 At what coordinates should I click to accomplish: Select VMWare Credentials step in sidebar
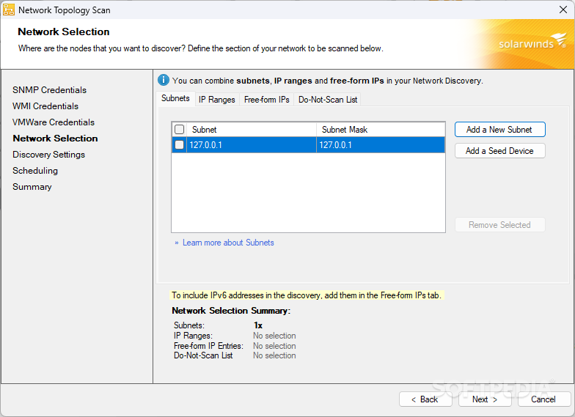[x=54, y=122]
